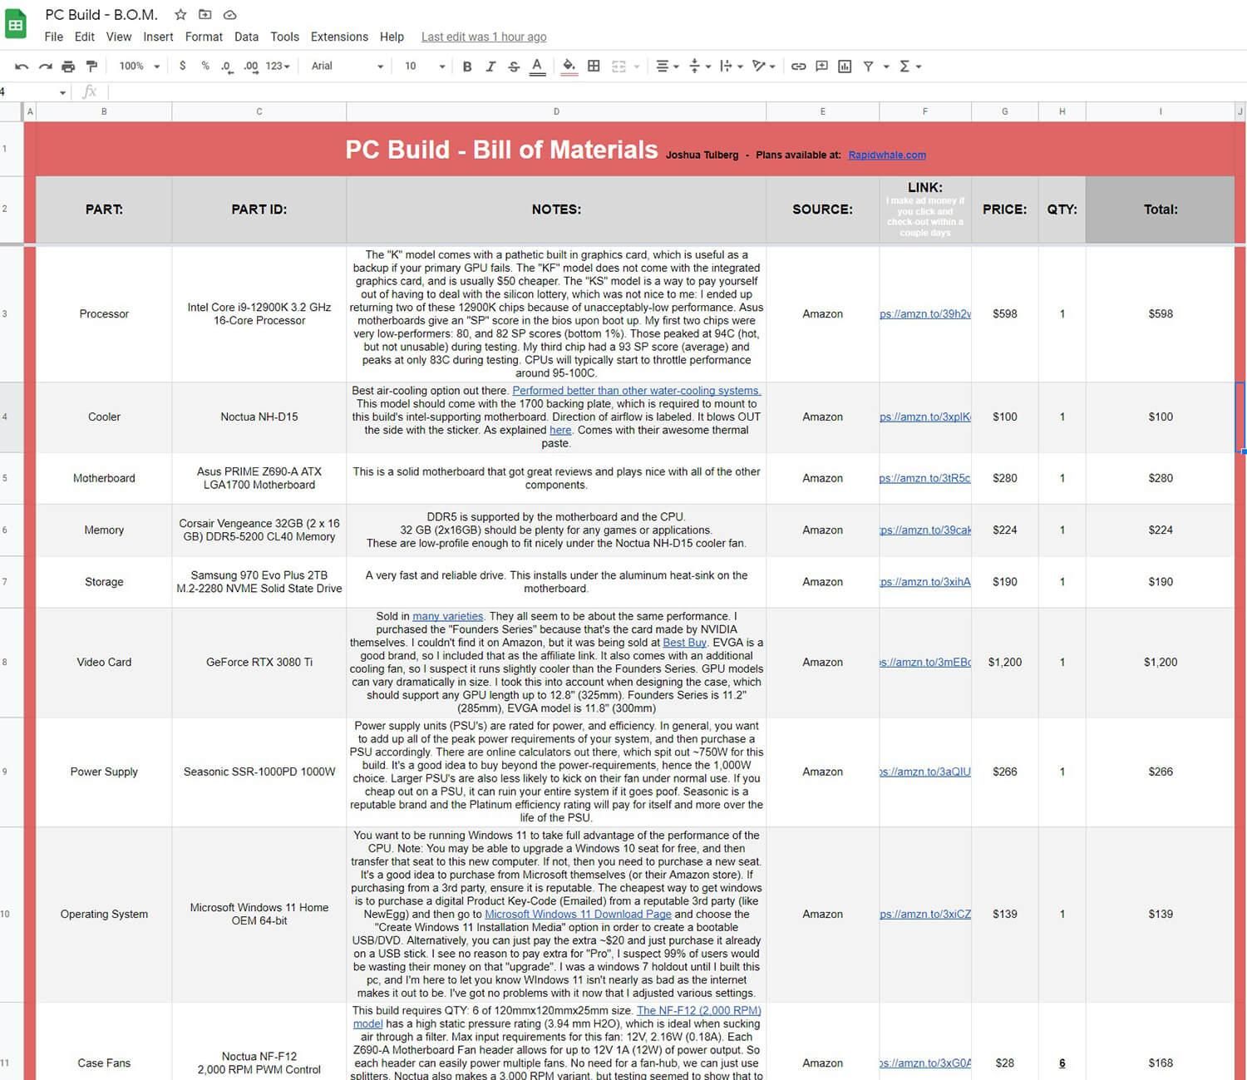Open text wrapping dropdown
Screen dimensions: 1247x1080
pos(732,67)
